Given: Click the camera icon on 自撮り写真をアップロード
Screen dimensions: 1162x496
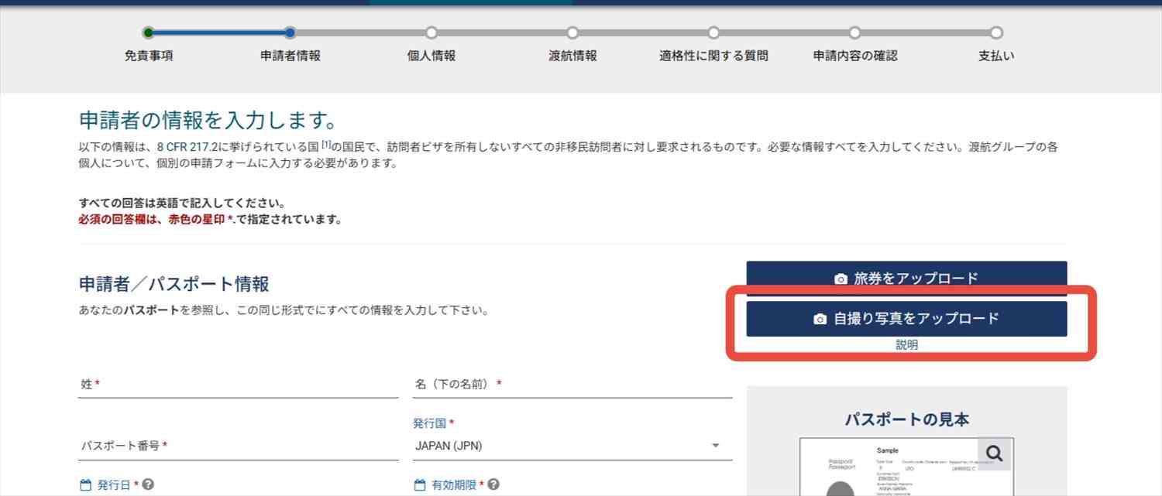Looking at the screenshot, I should click(x=820, y=319).
